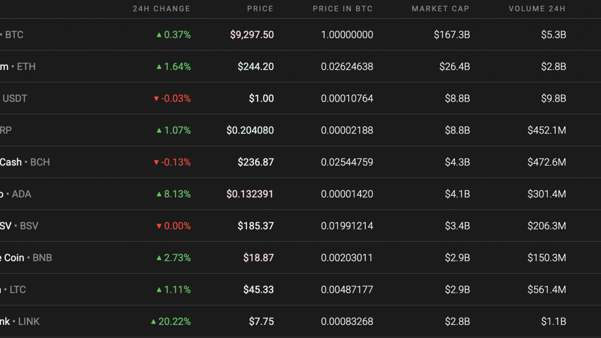
Task: Sort by PRICE IN BTC column header
Action: (343, 9)
